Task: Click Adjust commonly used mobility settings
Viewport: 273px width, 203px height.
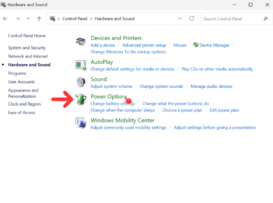Action: (x=128, y=127)
